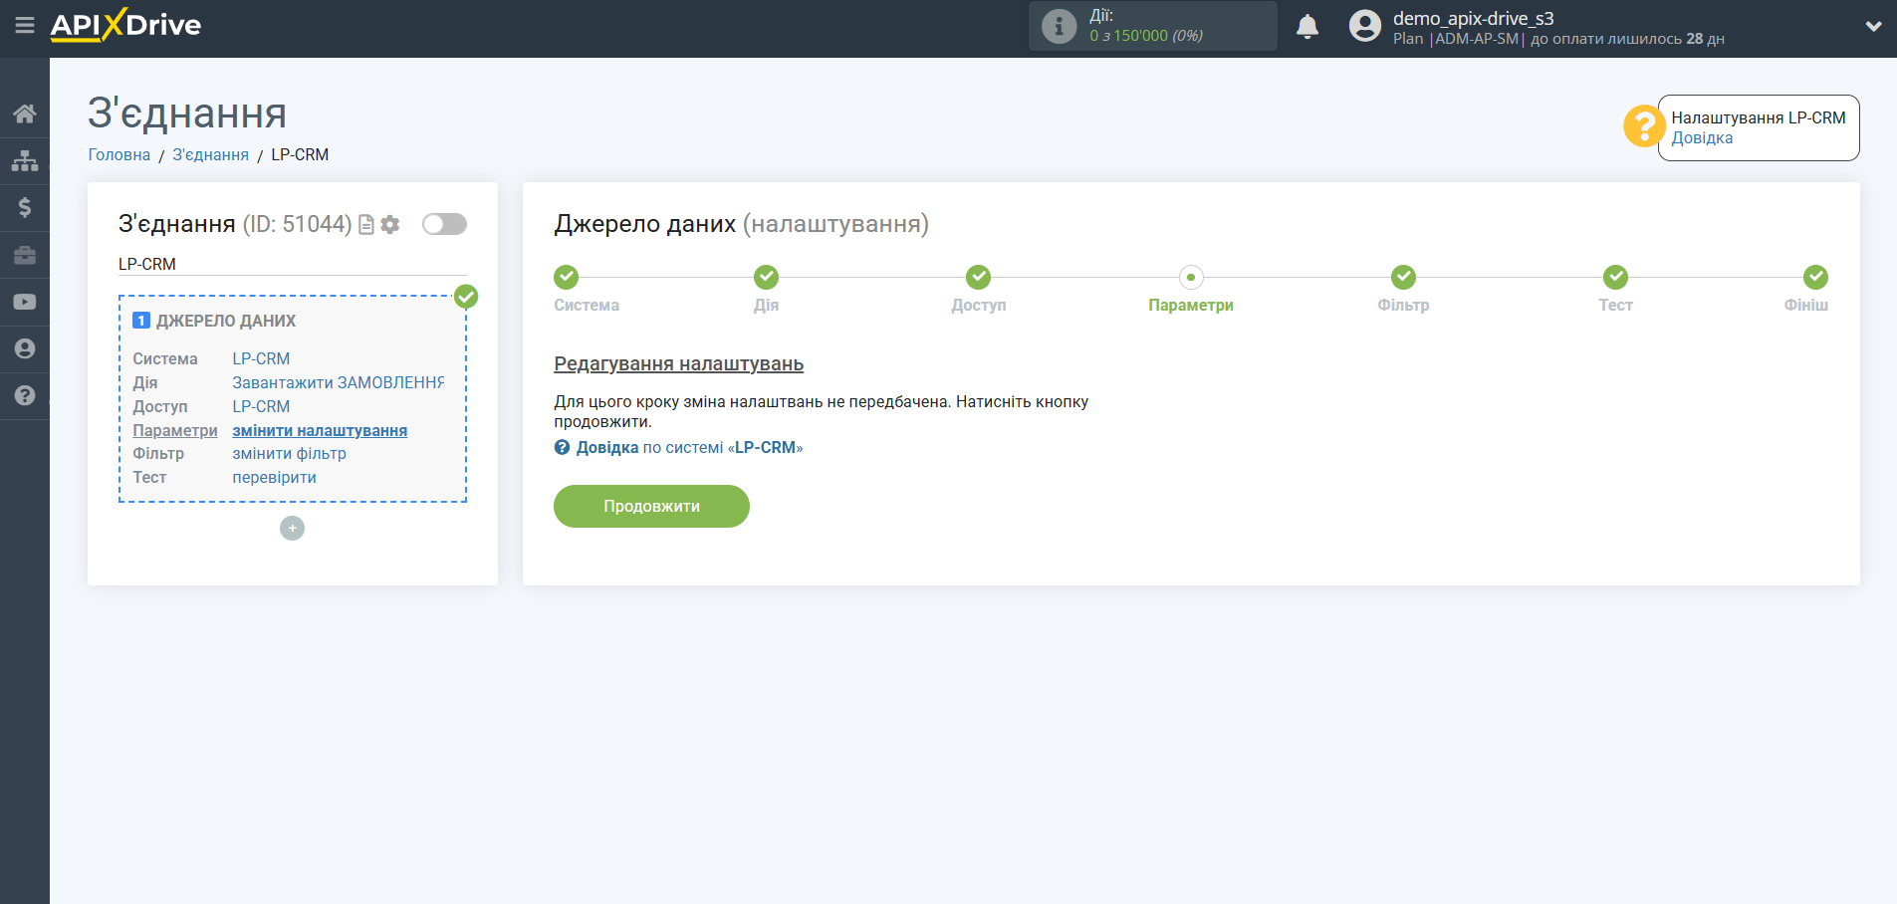This screenshot has height=904, width=1897.
Task: Click the demo_apix-drive_s3 username
Action: coord(1473,18)
